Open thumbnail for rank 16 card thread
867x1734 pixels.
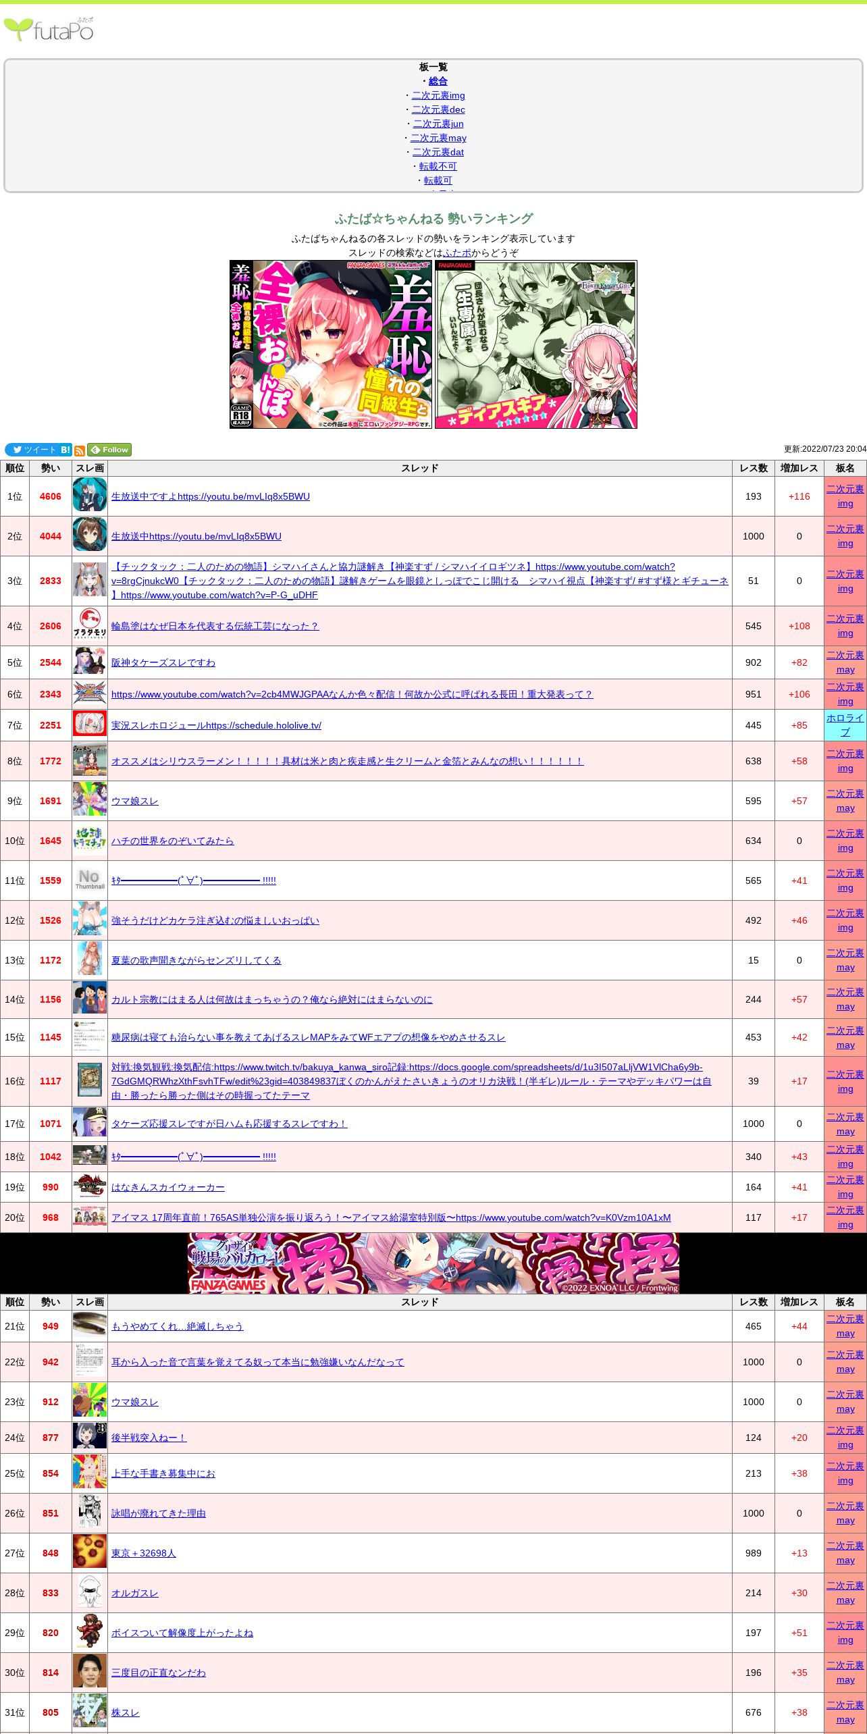pyautogui.click(x=90, y=1080)
